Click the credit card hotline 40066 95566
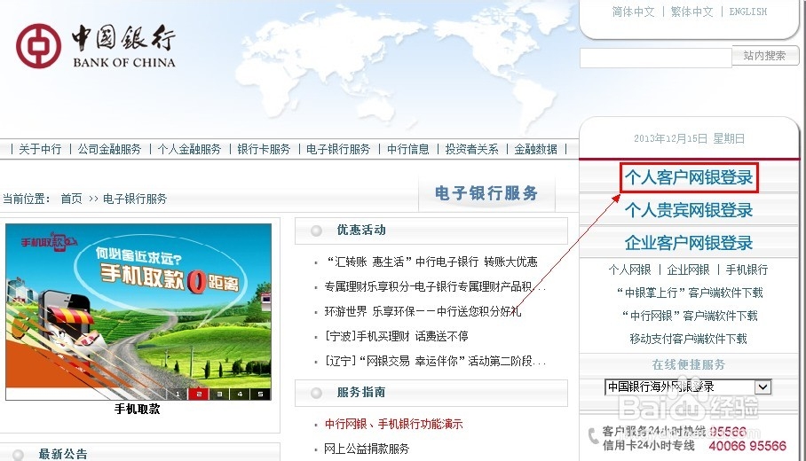 pos(747,446)
